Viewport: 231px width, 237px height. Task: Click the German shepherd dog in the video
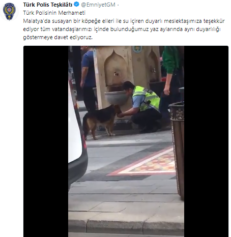pyautogui.click(x=101, y=122)
